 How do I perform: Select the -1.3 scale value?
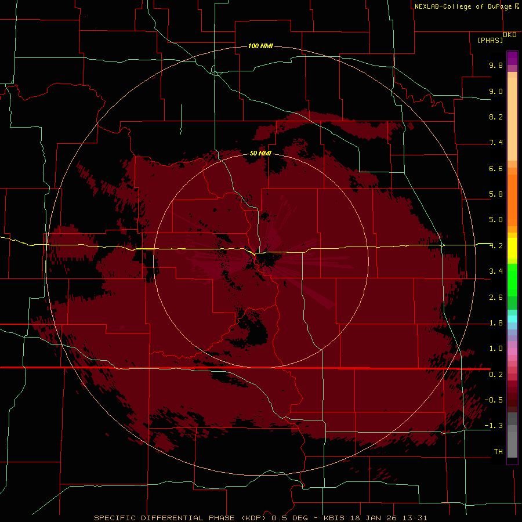[x=494, y=426]
